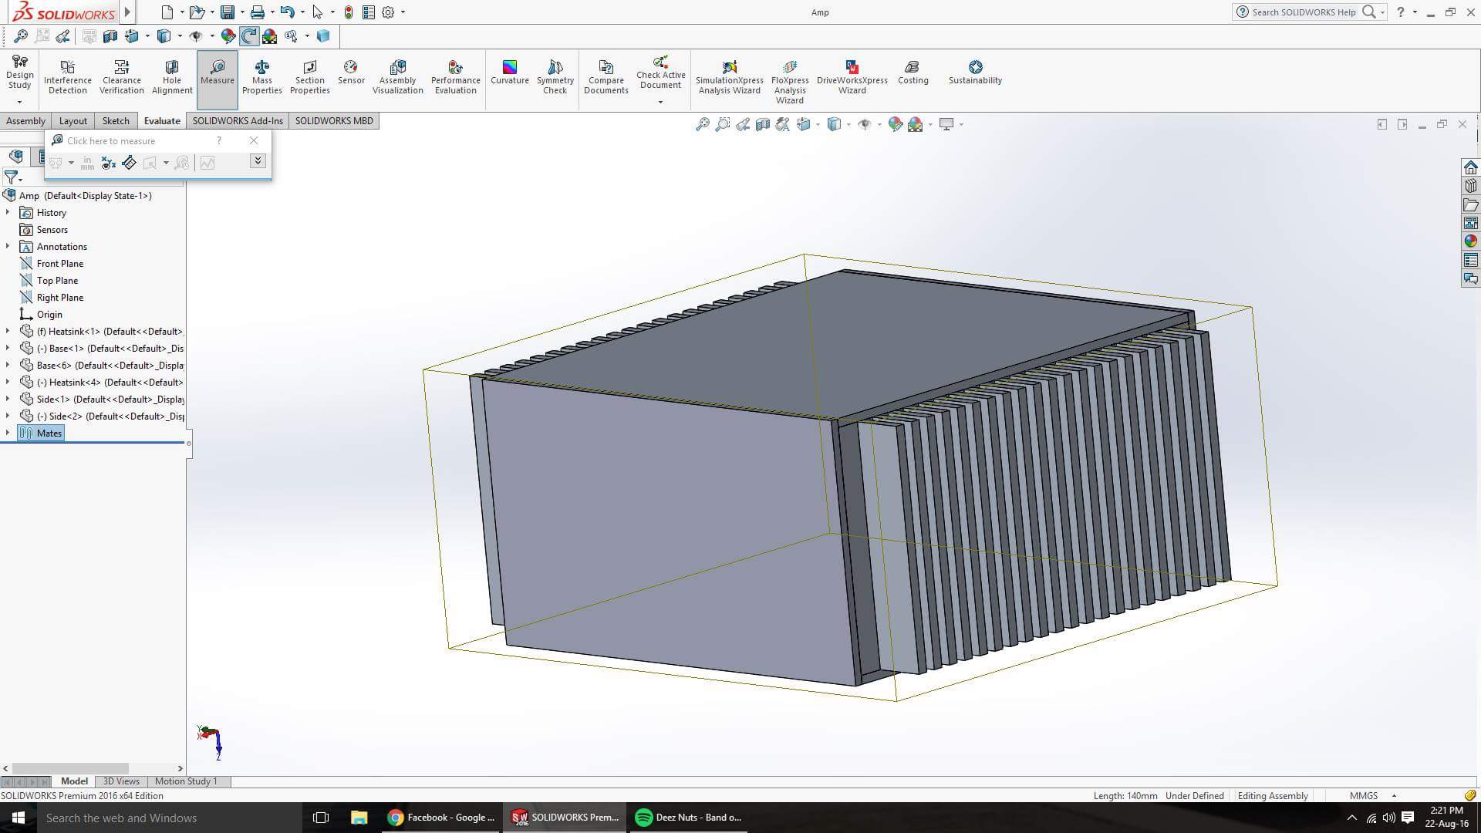Open Custom Properties task pane tab
Viewport: 1481px width, 833px height.
1471,260
